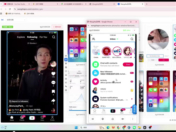Viewport: 176px width, 132px height.
Task: Open the Create story bubble
Action: pyautogui.click(x=96, y=52)
